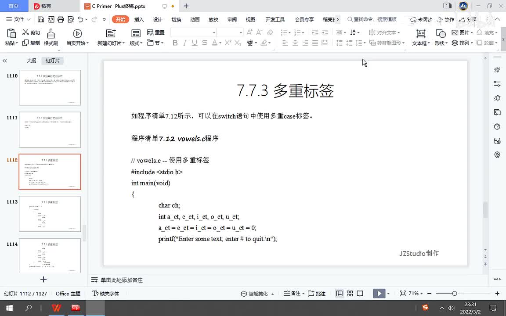Toggle Strikethrough formatting
The height and width of the screenshot is (316, 506).
[x=205, y=43]
